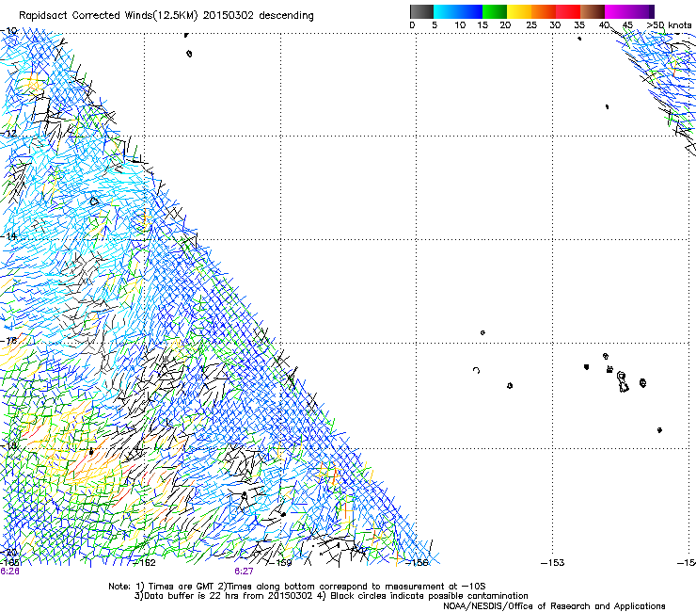Image resolution: width=696 pixels, height=612 pixels.
Task: Select the red 30-35 knots color segment
Action: tap(568, 11)
